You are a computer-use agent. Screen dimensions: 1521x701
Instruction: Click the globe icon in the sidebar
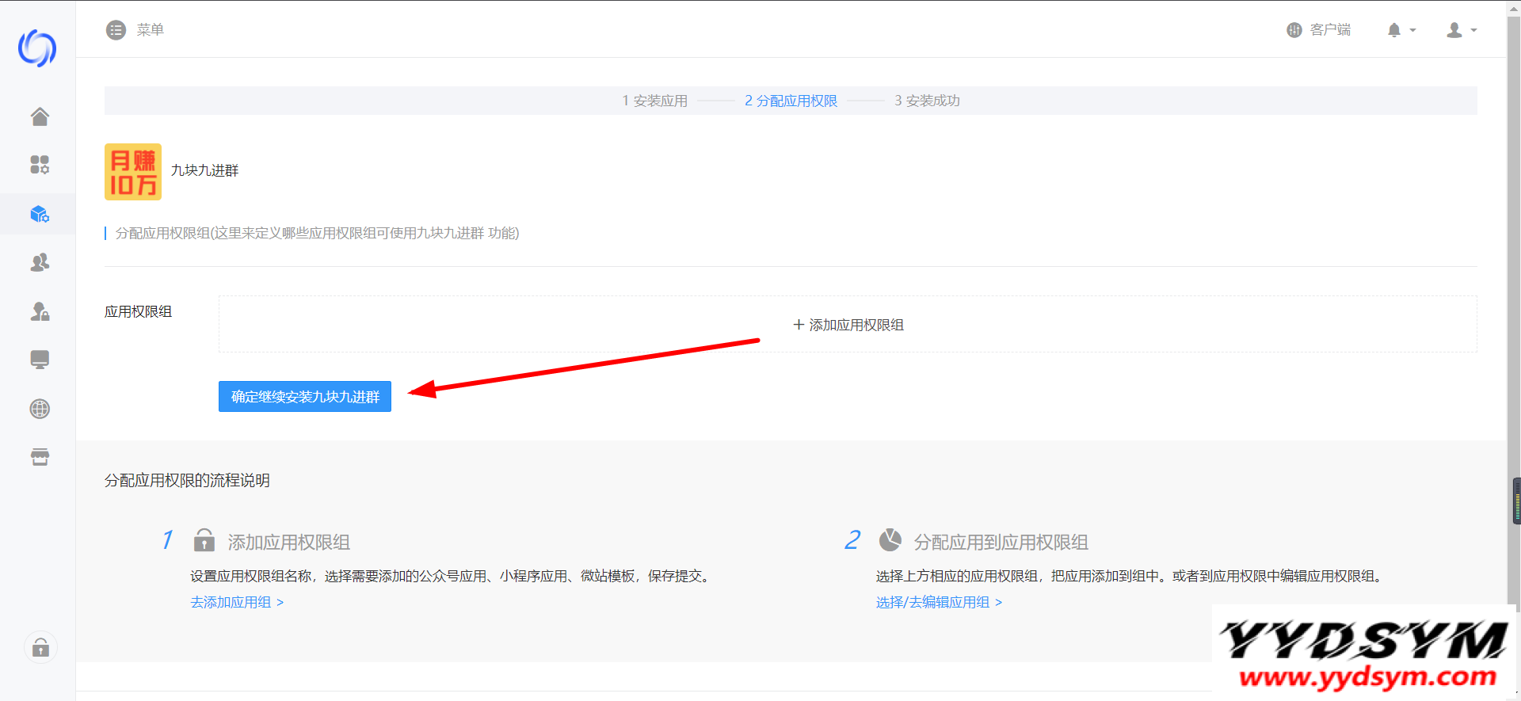coord(40,409)
